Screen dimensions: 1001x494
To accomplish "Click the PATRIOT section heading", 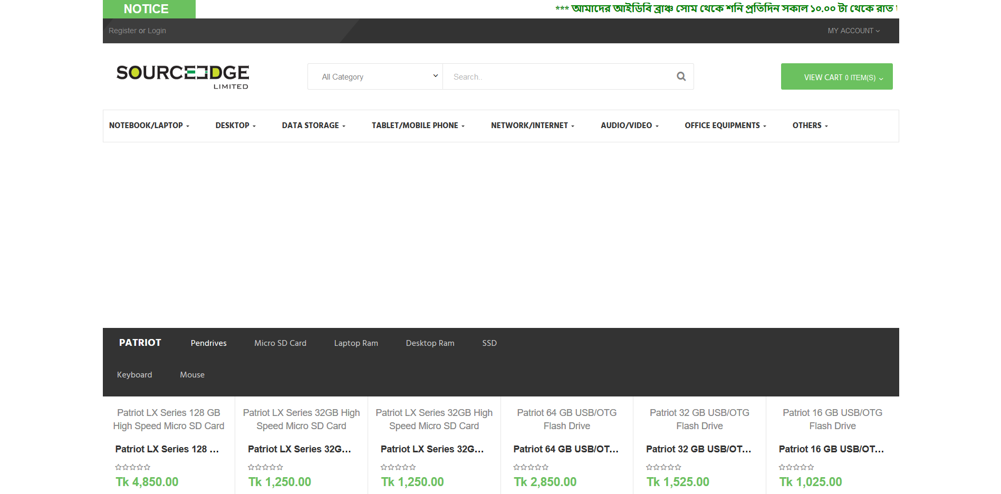I will tap(140, 343).
